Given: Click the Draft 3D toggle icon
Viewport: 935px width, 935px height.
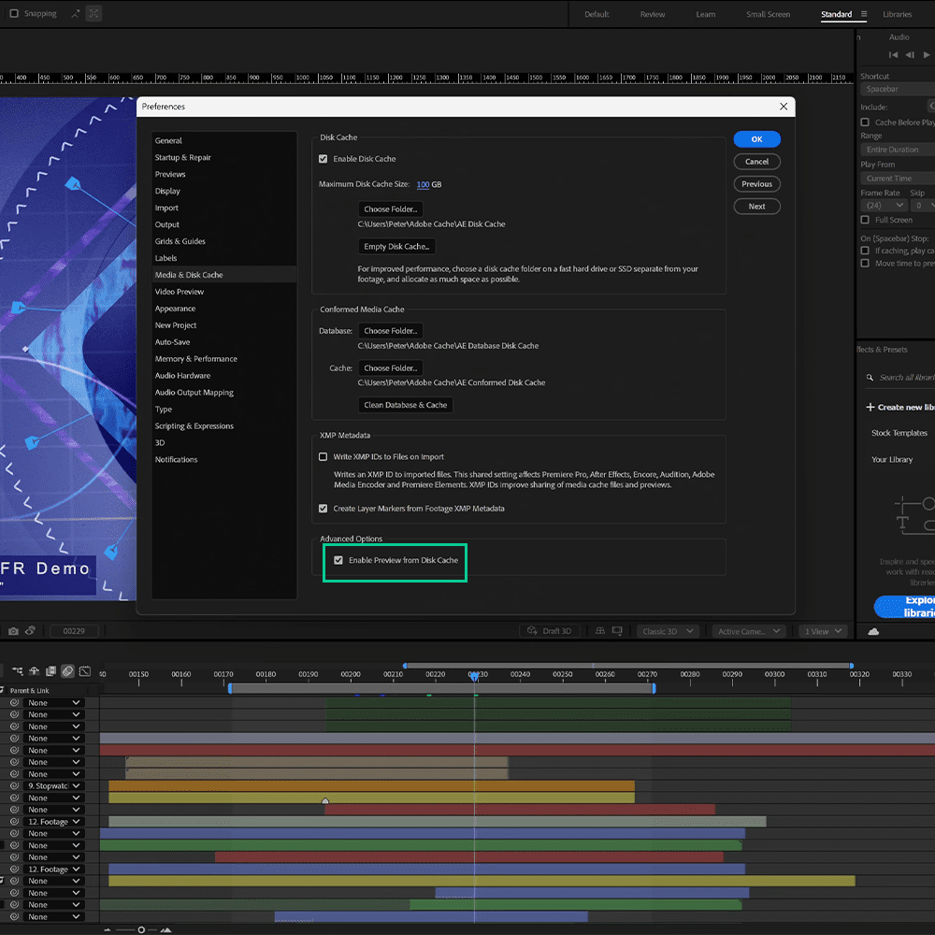Looking at the screenshot, I should [533, 631].
